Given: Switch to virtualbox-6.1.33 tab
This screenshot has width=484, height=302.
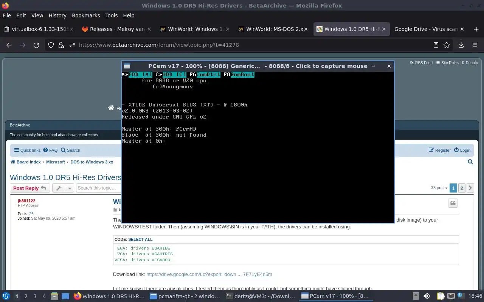Looking at the screenshot, I should click(38, 29).
